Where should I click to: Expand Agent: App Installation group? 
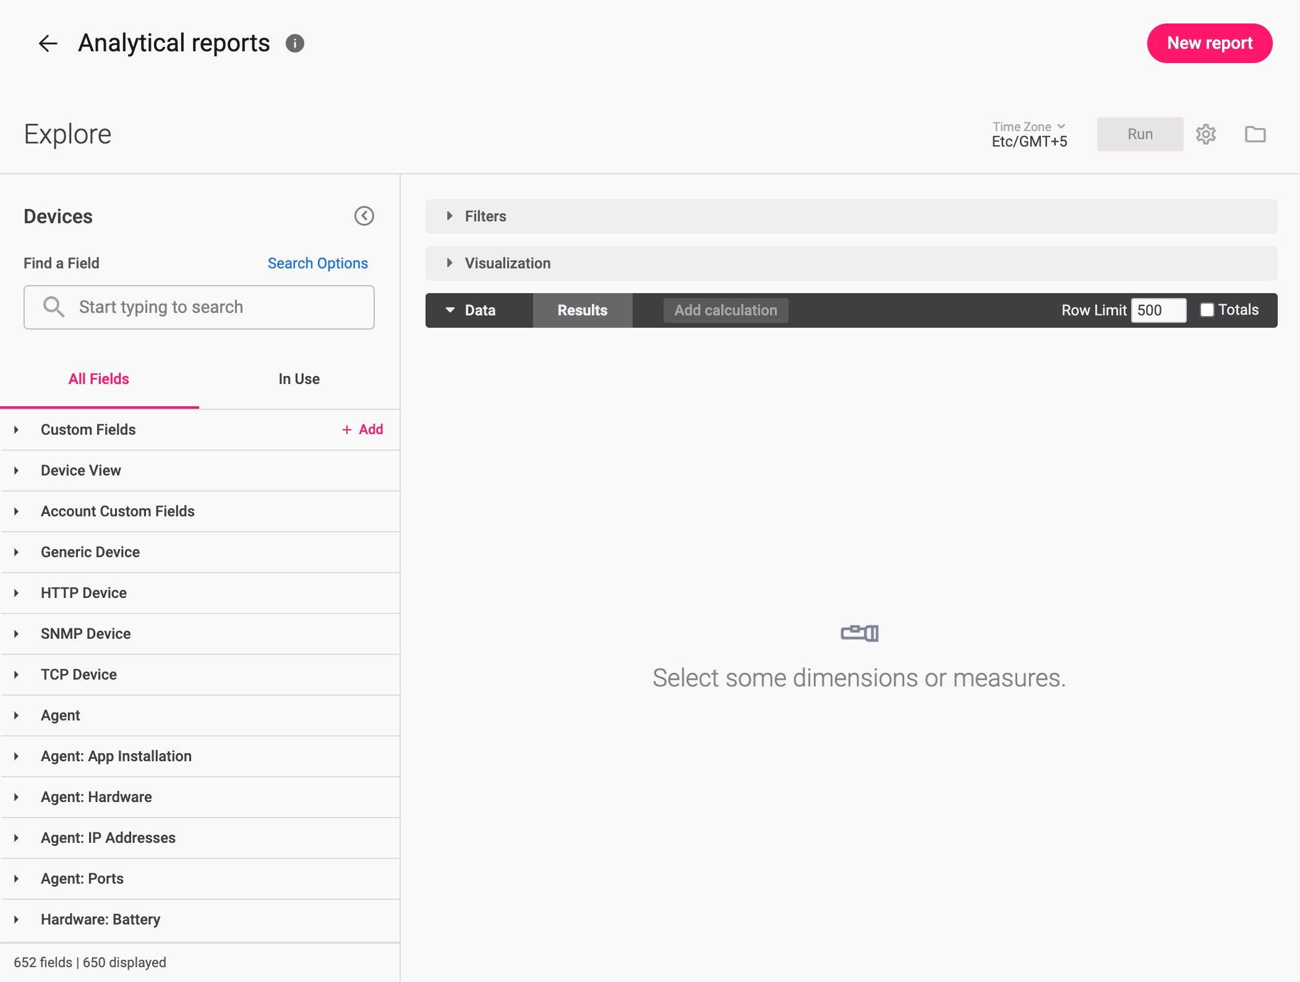pos(200,756)
